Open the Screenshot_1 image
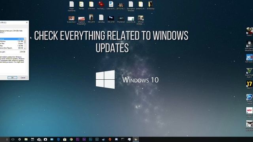The width and height of the screenshot is (253, 142). point(72,19)
